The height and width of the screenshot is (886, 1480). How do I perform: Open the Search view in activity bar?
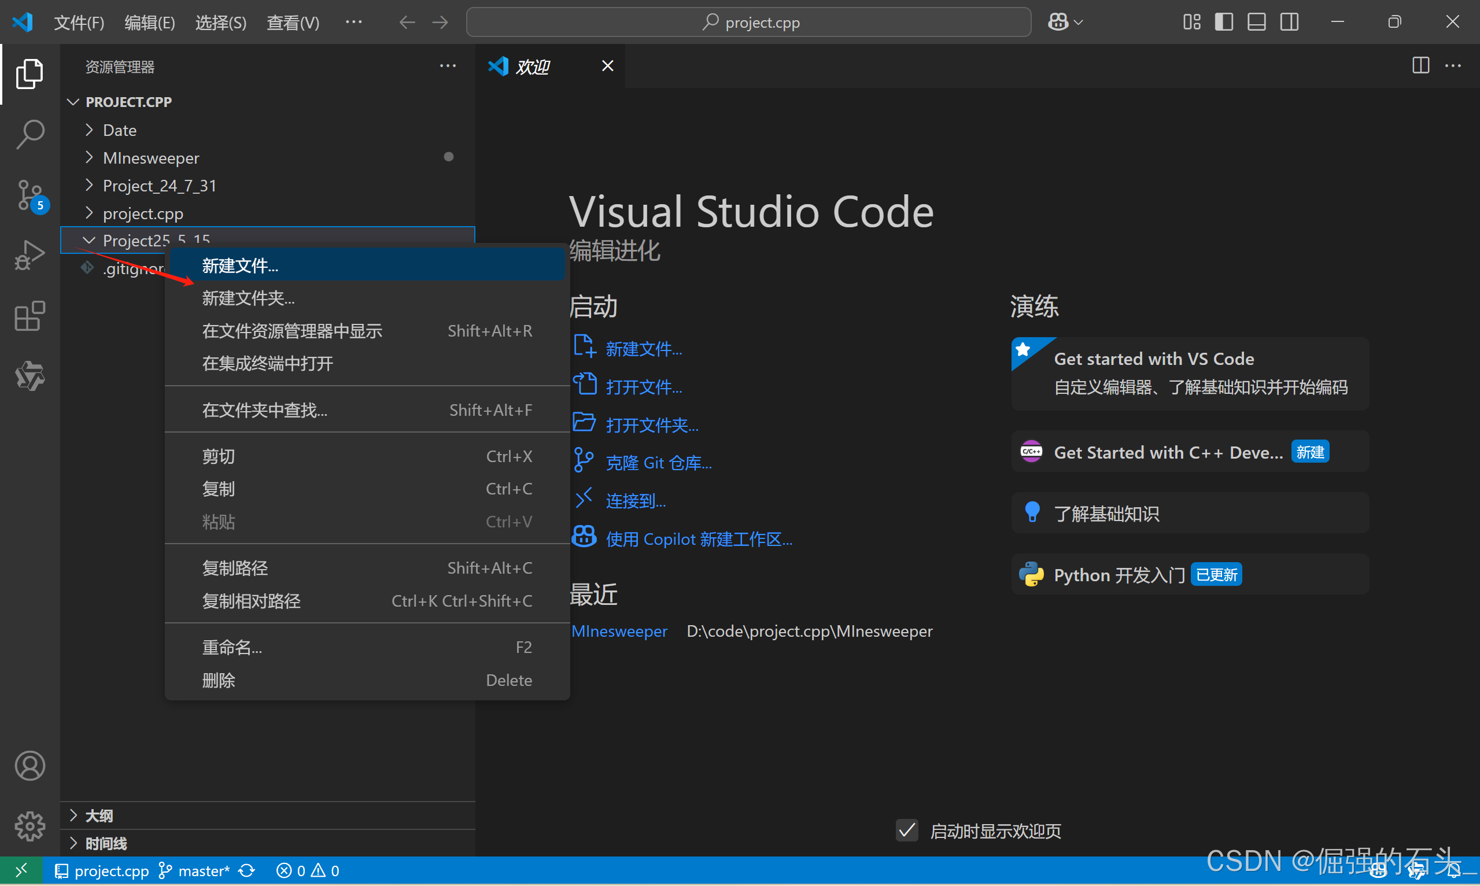coord(30,134)
